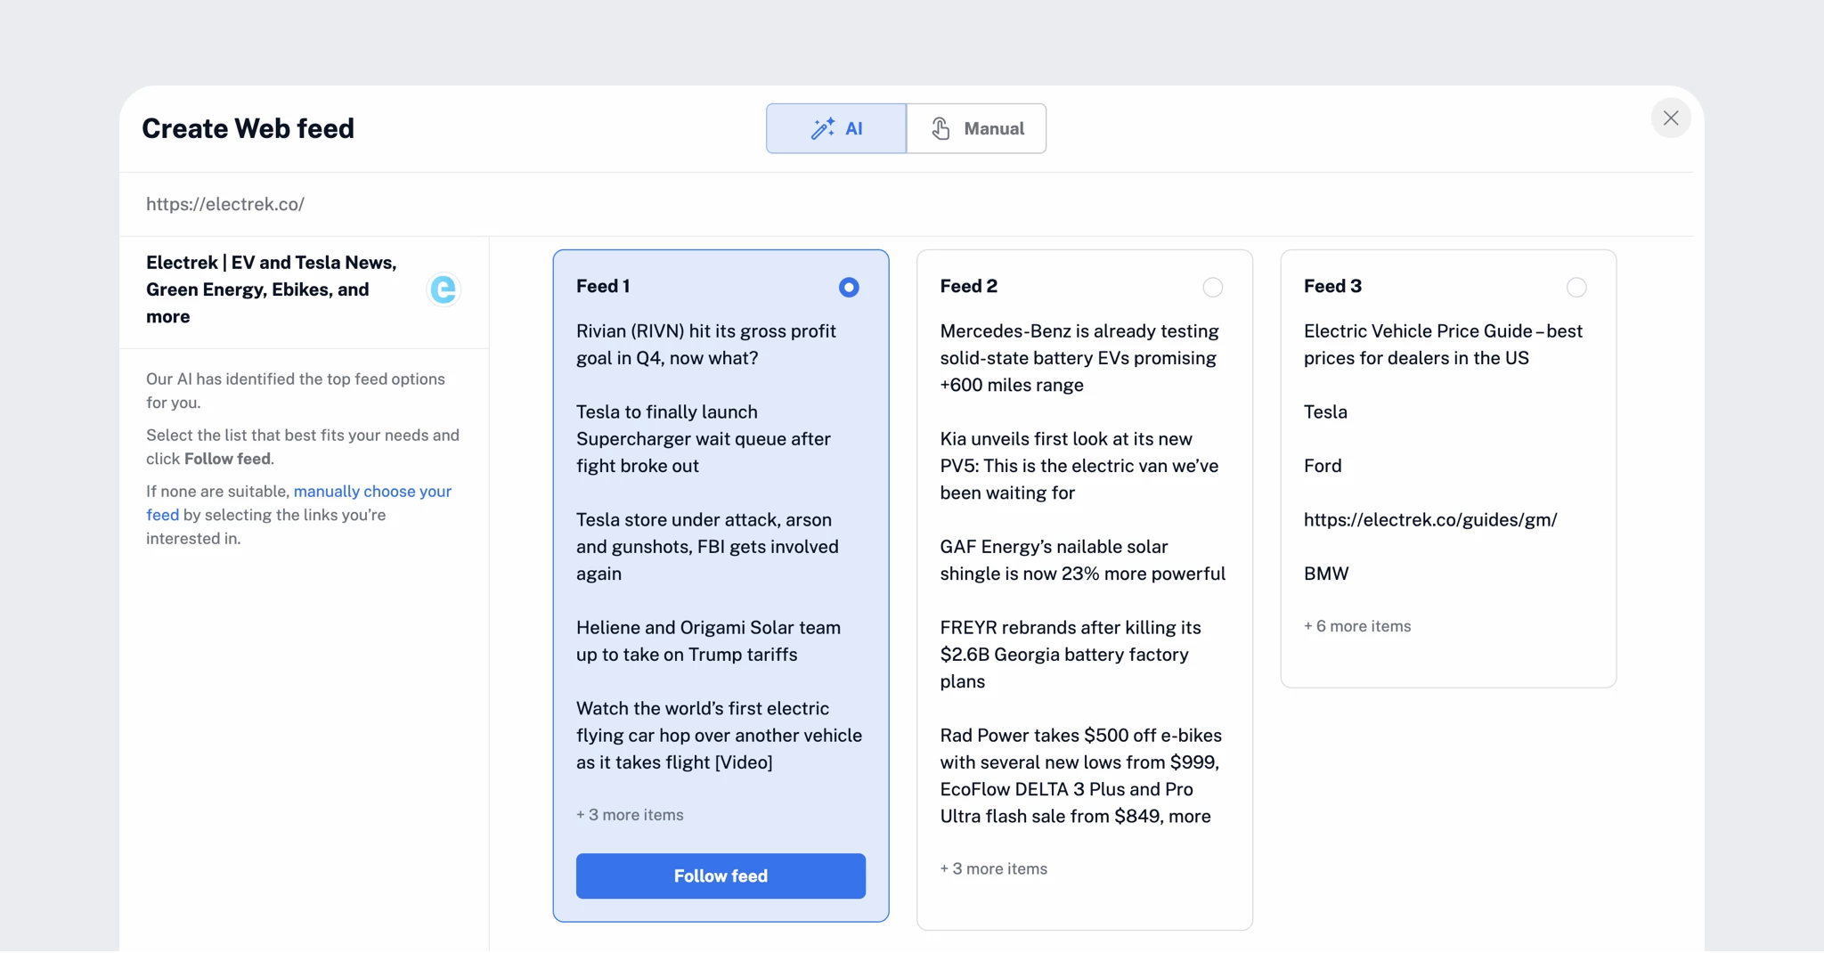Select the Feed 2 radio button
The width and height of the screenshot is (1824, 953).
1212,287
